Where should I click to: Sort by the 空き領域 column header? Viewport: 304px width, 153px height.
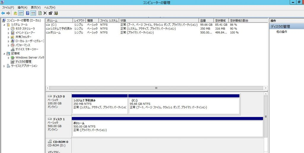[221, 20]
